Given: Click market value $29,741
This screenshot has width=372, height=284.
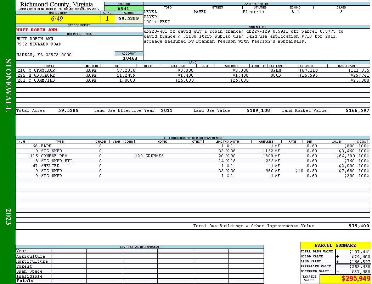Looking at the screenshot, I should click(360, 76).
